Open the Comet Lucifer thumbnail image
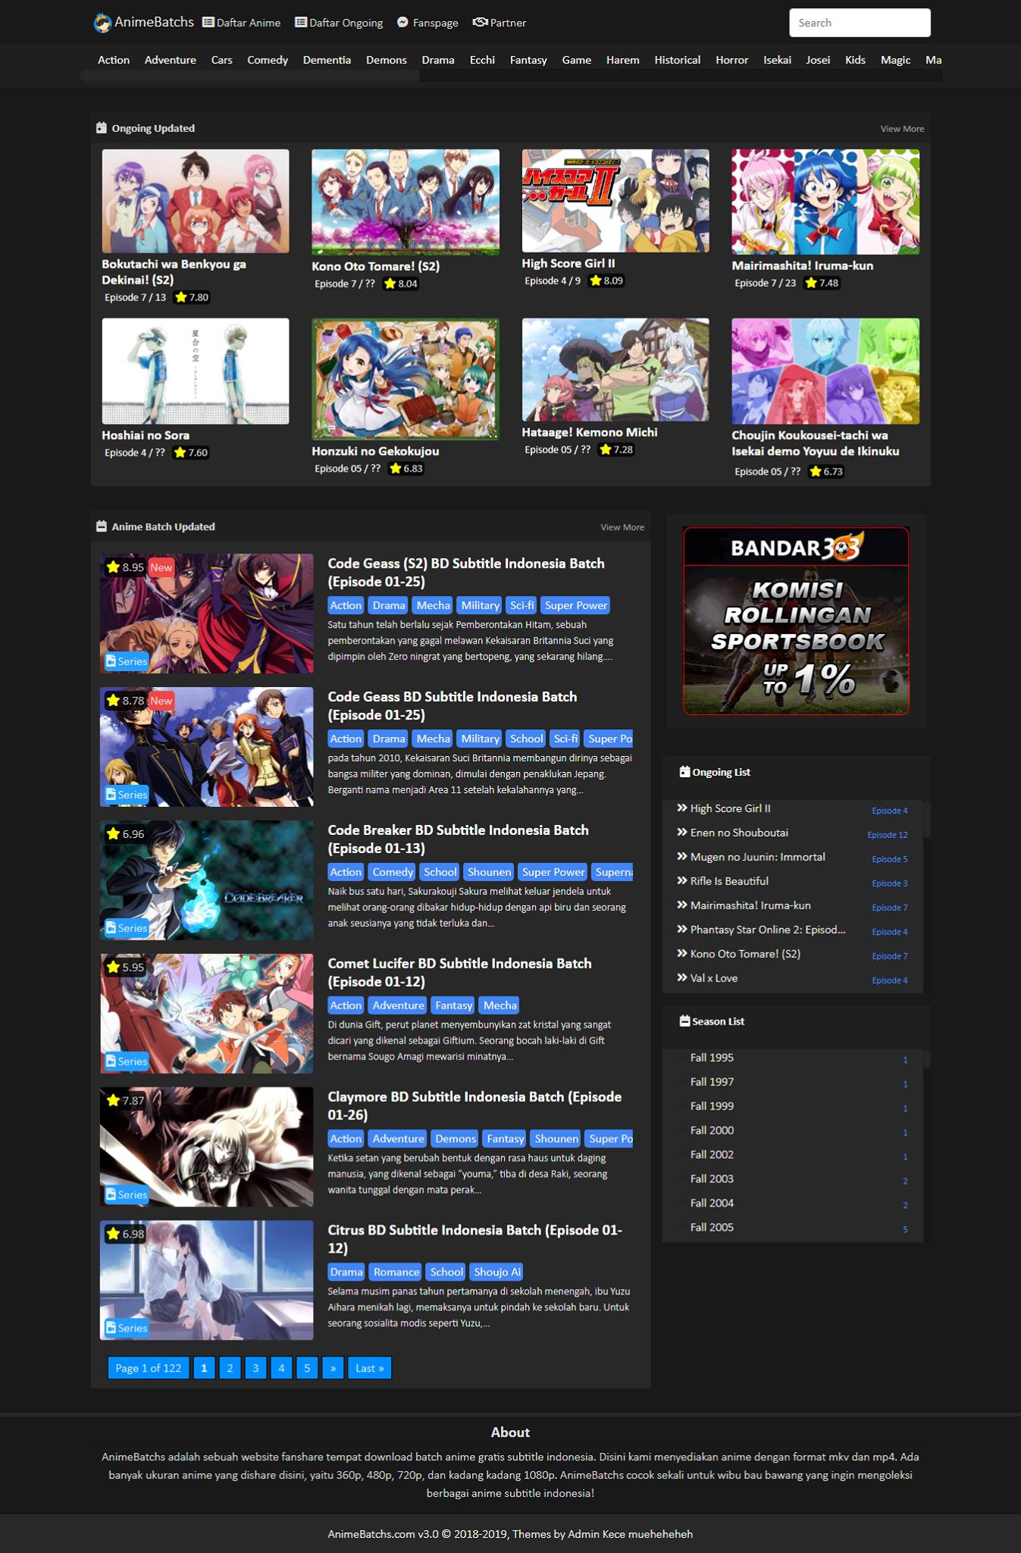The width and height of the screenshot is (1021, 1553). pyautogui.click(x=207, y=1014)
